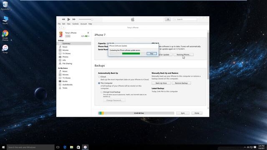This screenshot has width=267, height=150.
Task: Open the Store from the taskbar
Action: pyautogui.click(x=78, y=147)
